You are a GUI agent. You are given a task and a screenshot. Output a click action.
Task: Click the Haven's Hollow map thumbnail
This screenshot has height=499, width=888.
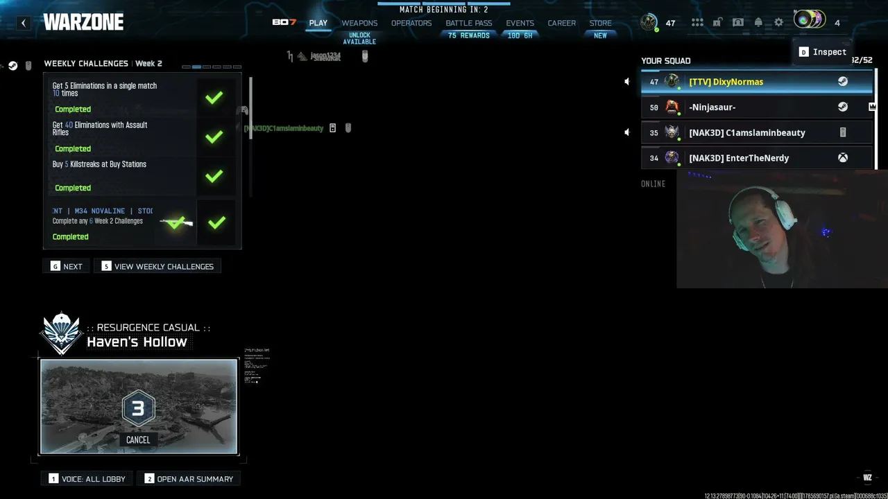click(x=139, y=406)
